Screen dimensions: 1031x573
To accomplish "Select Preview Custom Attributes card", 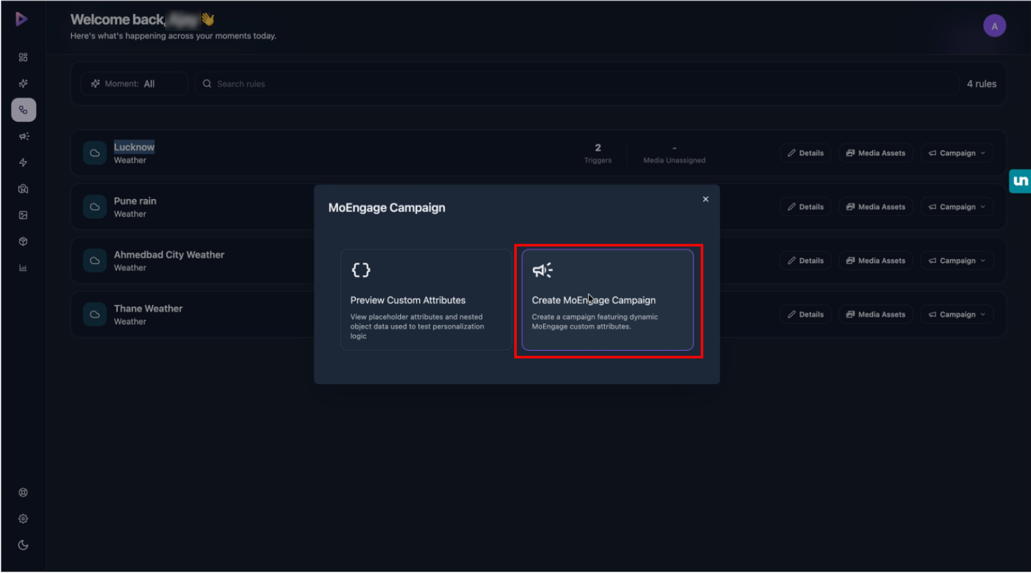I will pos(426,300).
